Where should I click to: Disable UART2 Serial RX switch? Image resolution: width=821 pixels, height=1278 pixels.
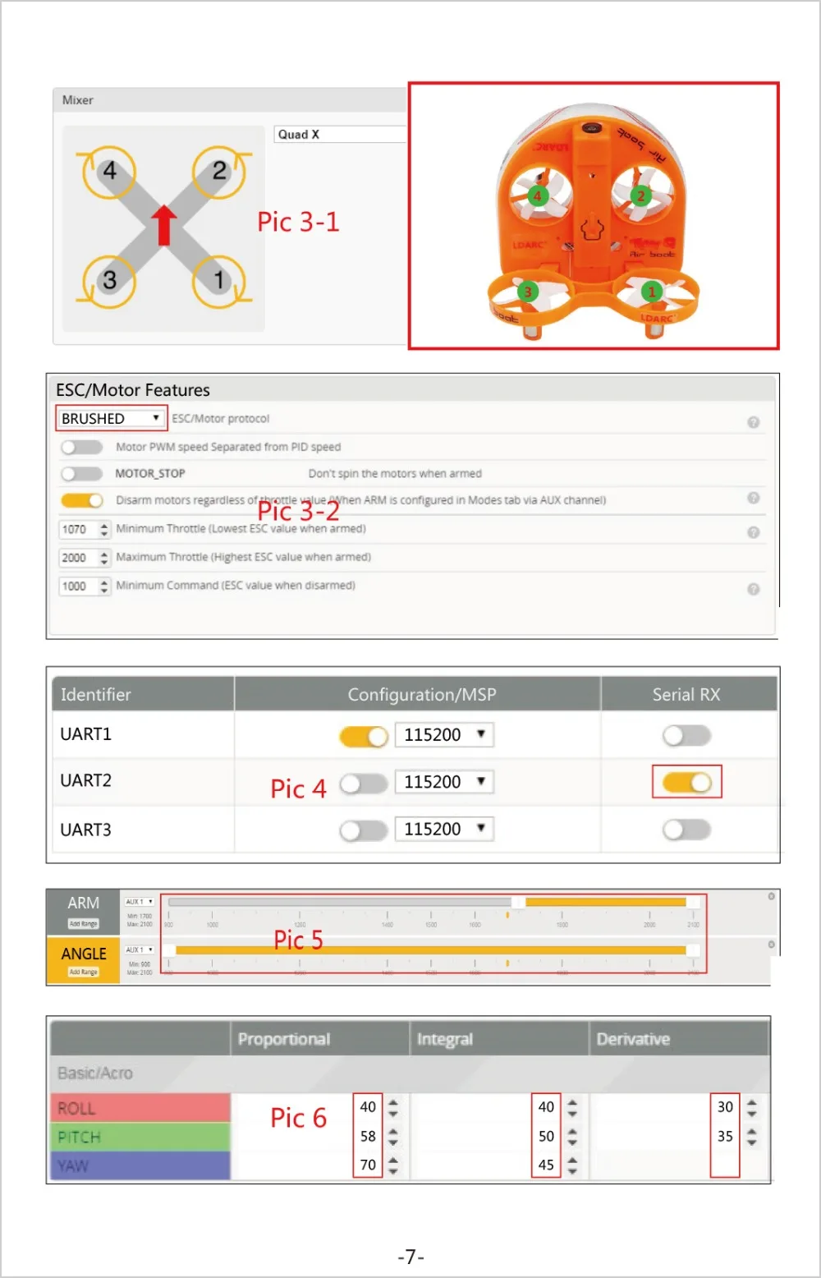(687, 783)
